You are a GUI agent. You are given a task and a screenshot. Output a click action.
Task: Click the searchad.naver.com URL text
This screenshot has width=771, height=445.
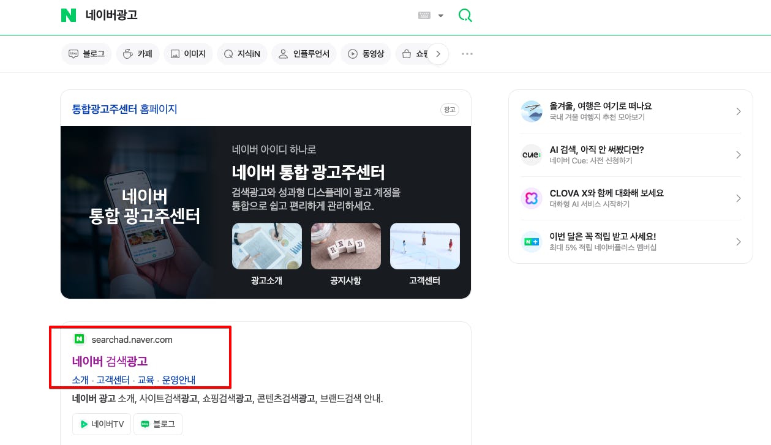click(x=132, y=340)
